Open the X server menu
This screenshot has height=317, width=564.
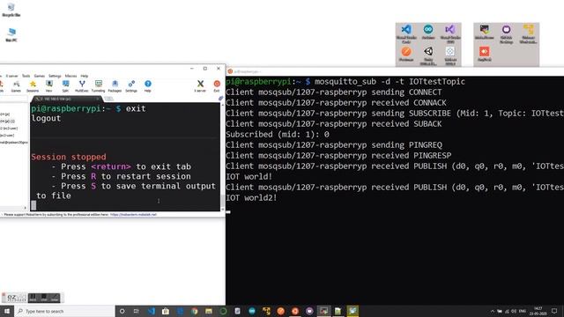11,76
